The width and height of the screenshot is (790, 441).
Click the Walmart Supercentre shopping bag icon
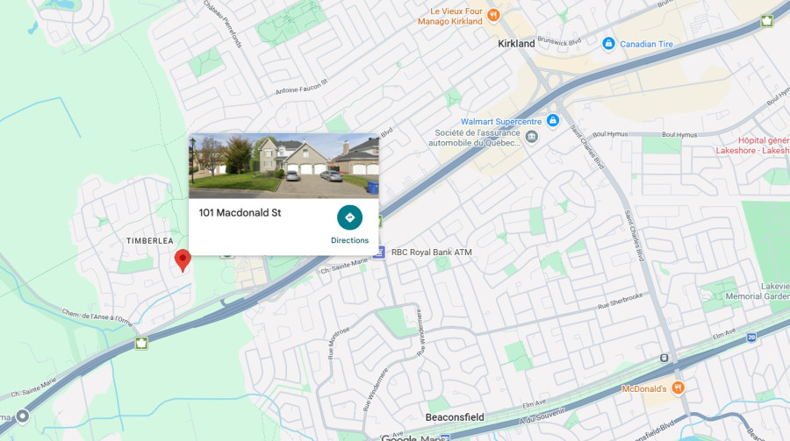tap(553, 121)
